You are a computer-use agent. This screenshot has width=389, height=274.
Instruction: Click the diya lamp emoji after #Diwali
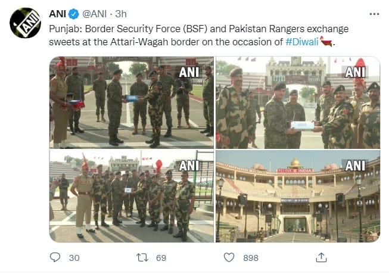point(326,42)
